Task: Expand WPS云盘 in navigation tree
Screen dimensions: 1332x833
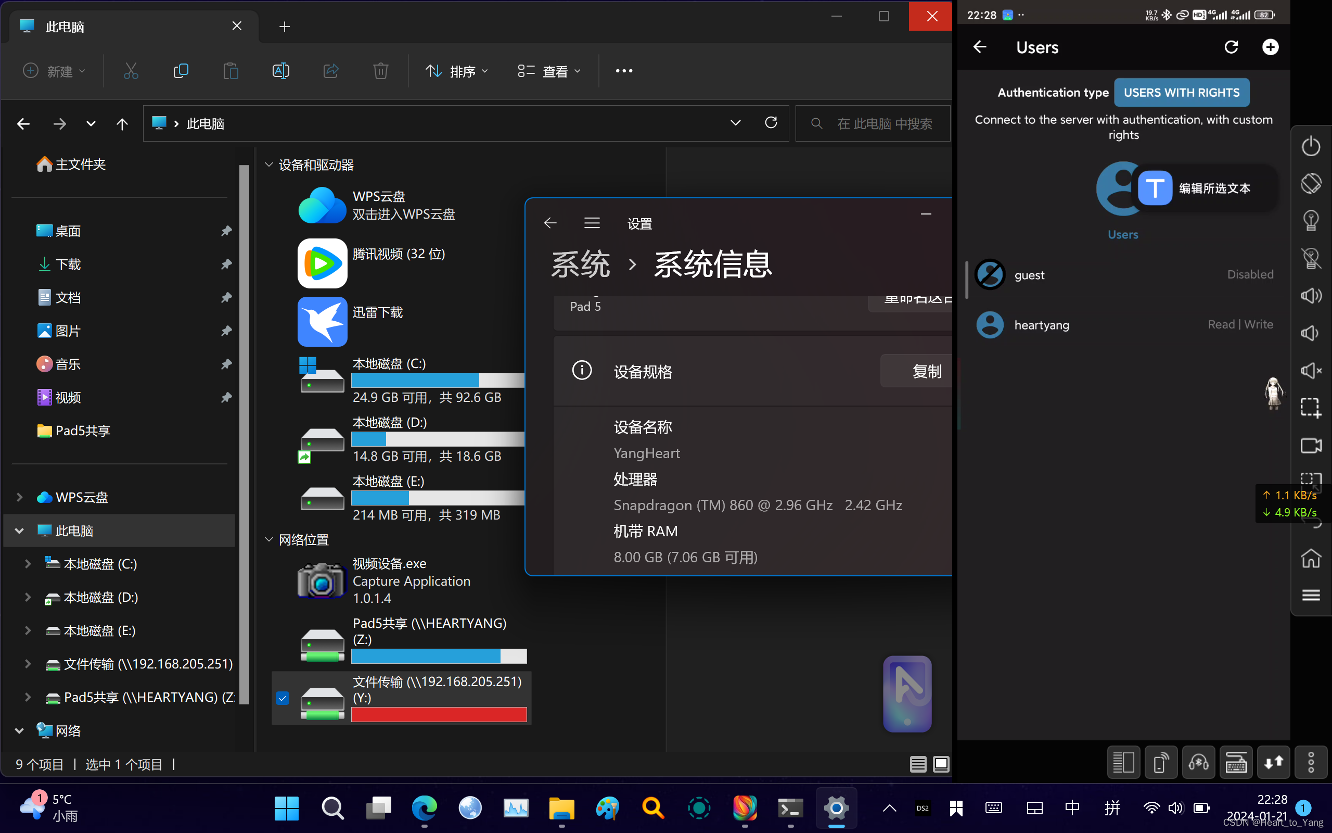Action: click(x=19, y=497)
